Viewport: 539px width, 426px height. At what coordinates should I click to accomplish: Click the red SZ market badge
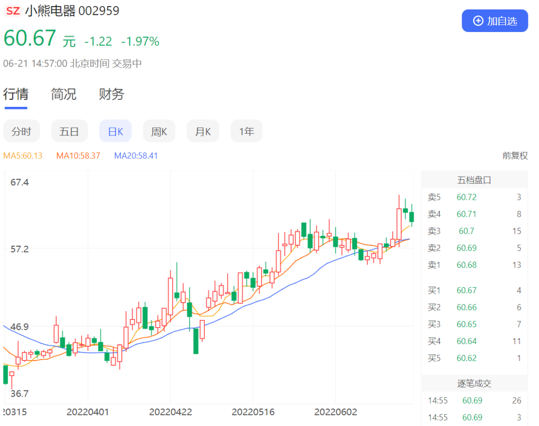(x=12, y=10)
